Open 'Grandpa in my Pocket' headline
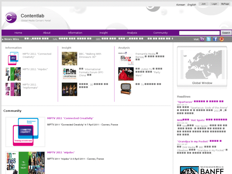The height and width of the screenshot is (174, 232). 199,141
